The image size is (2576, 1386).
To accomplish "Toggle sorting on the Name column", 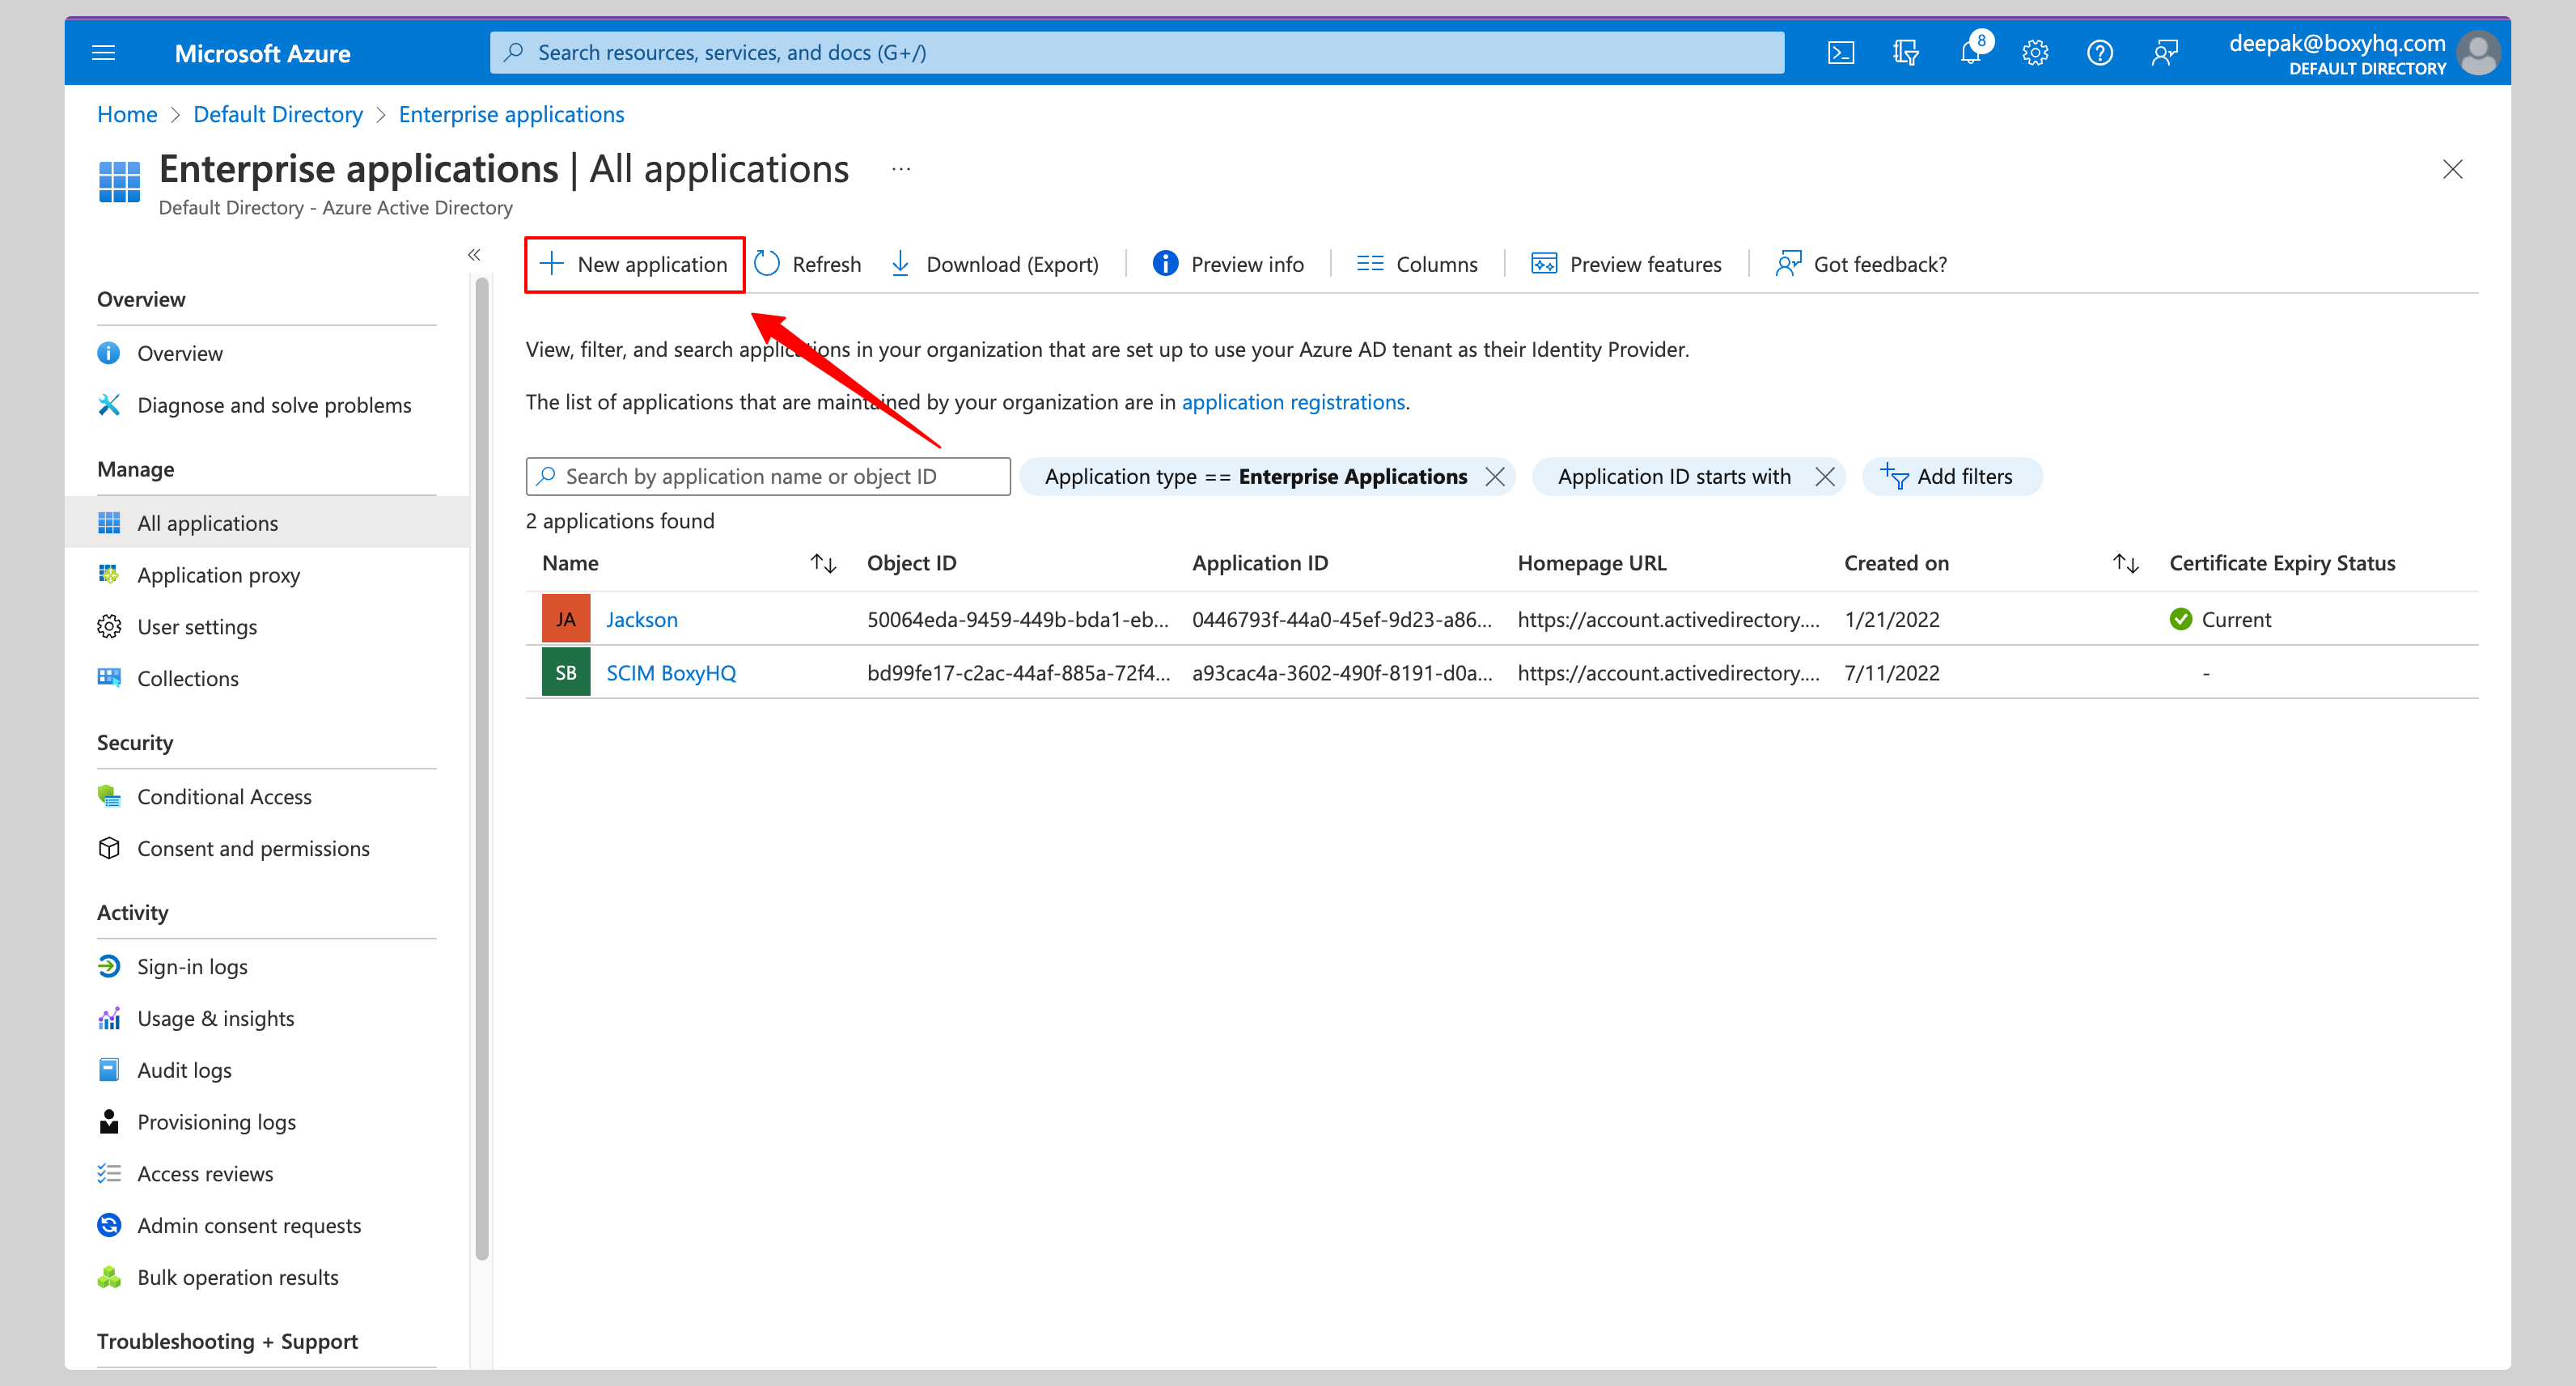I will [822, 563].
